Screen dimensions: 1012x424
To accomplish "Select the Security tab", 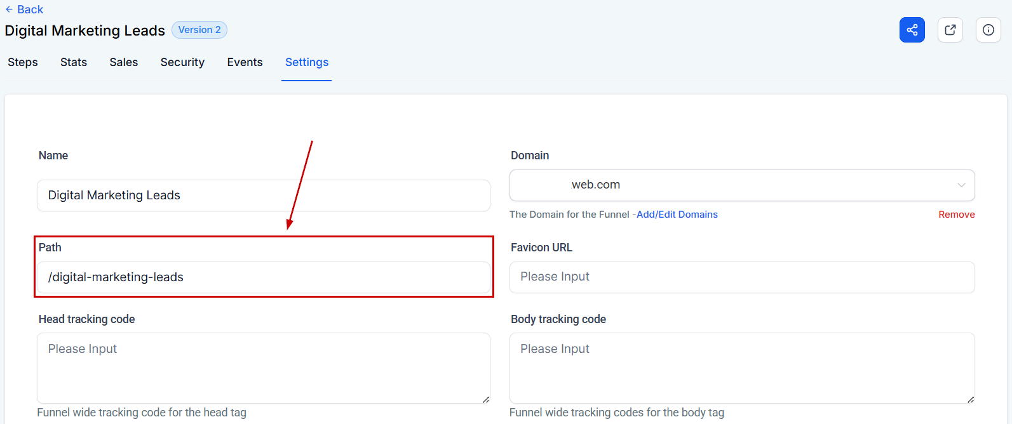I will point(182,62).
